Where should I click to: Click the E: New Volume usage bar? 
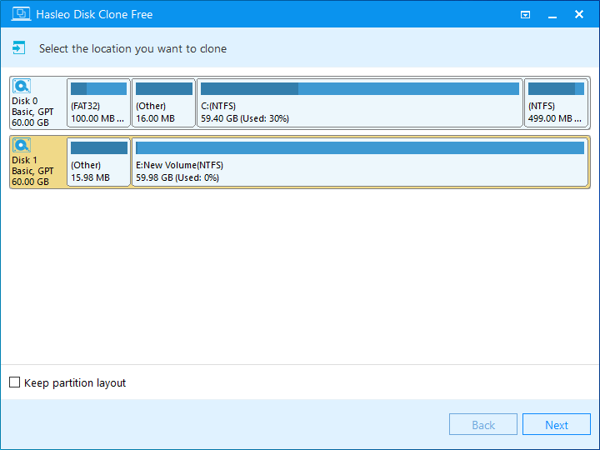[359, 147]
